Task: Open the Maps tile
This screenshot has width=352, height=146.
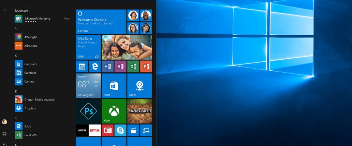Action: pos(139,86)
